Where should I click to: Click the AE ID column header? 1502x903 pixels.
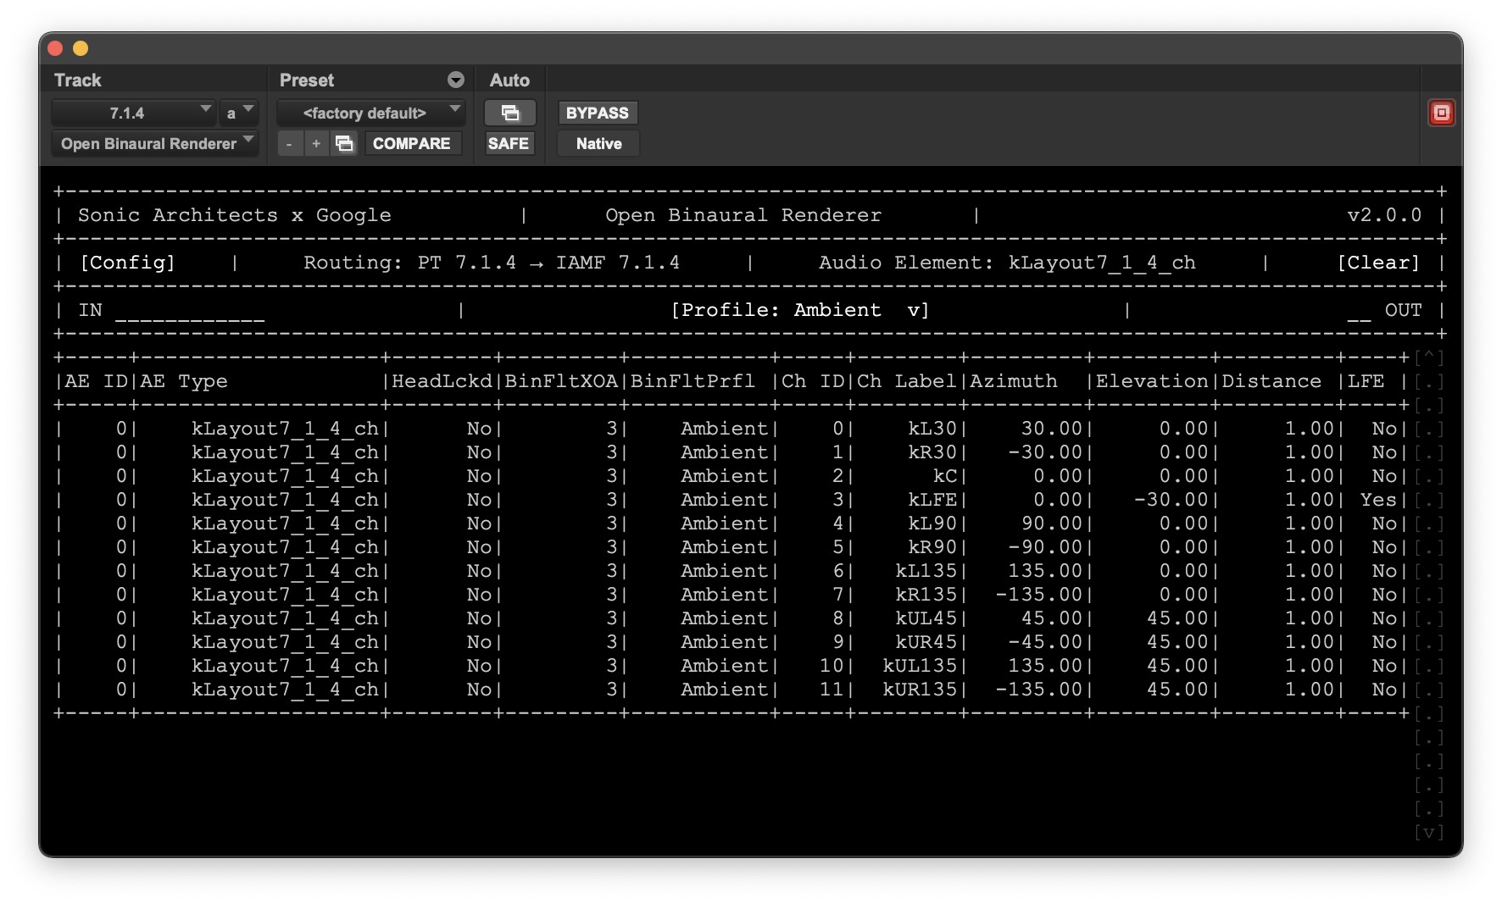click(x=96, y=381)
